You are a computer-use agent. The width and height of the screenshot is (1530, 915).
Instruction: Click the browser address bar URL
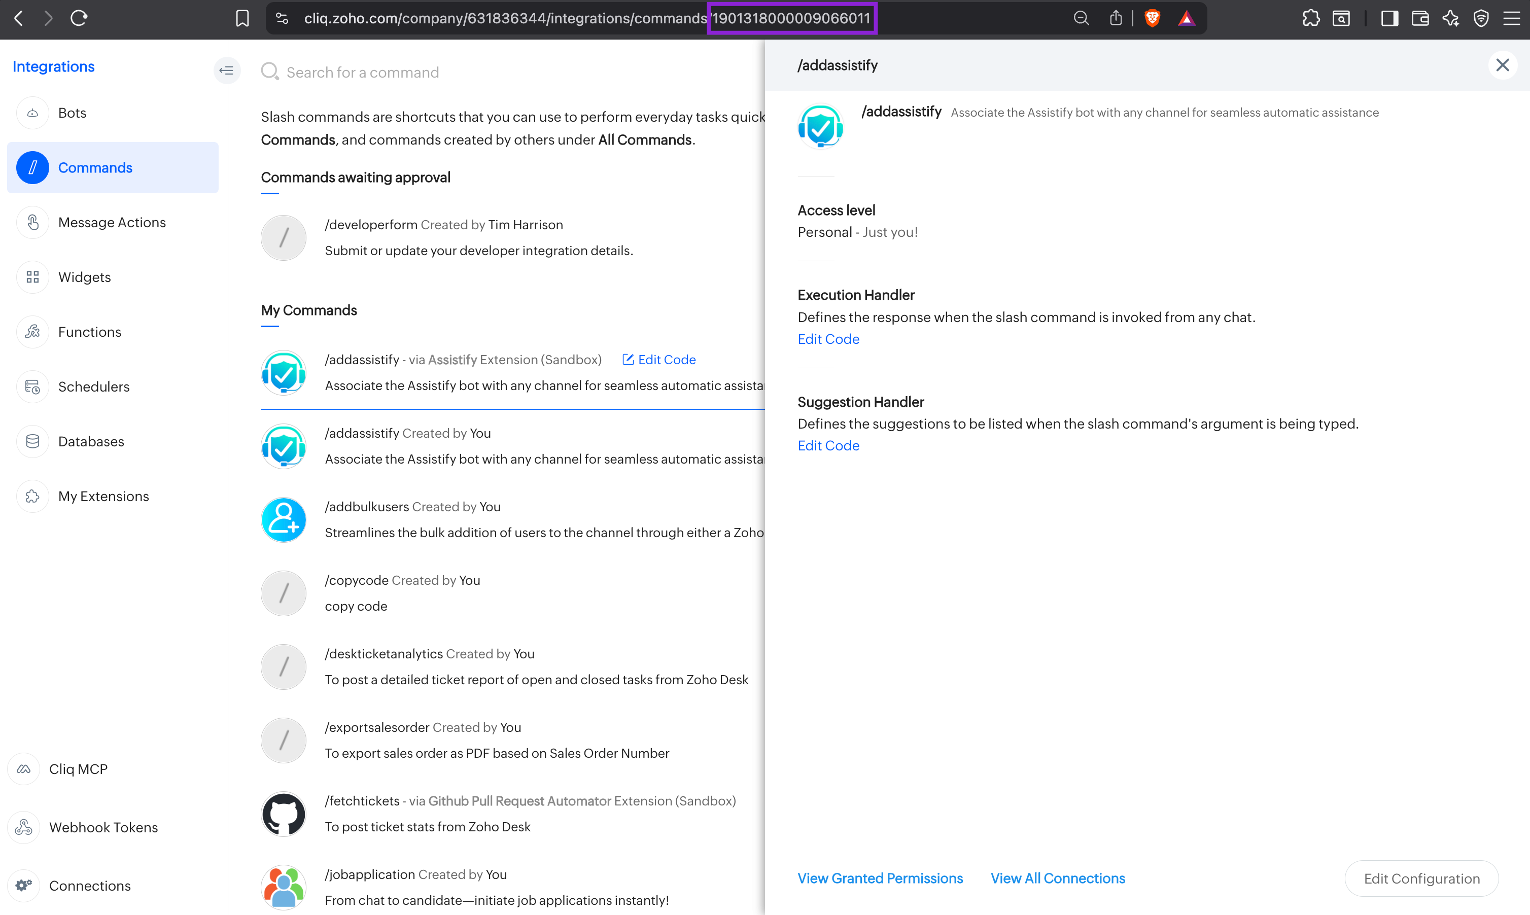[587, 18]
